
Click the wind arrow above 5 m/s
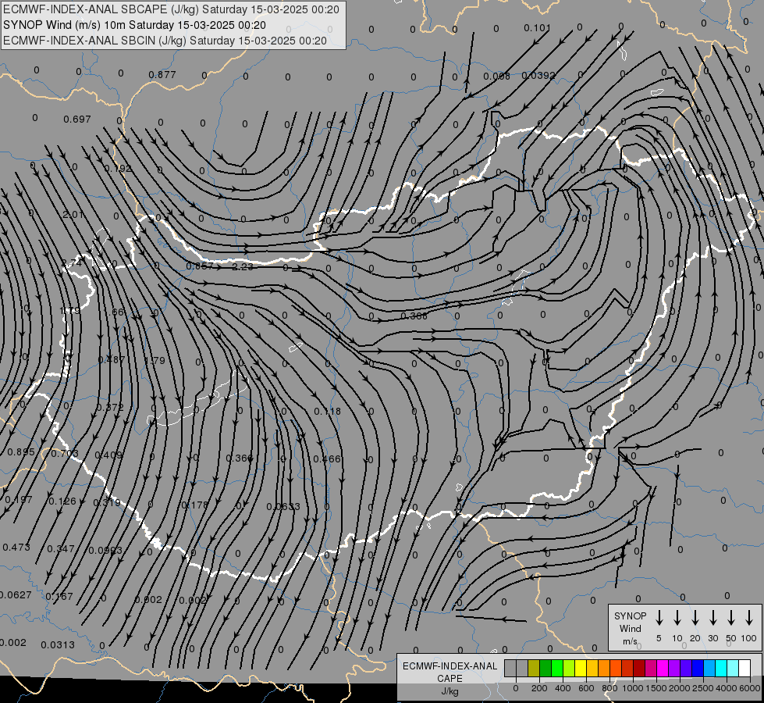point(659,618)
